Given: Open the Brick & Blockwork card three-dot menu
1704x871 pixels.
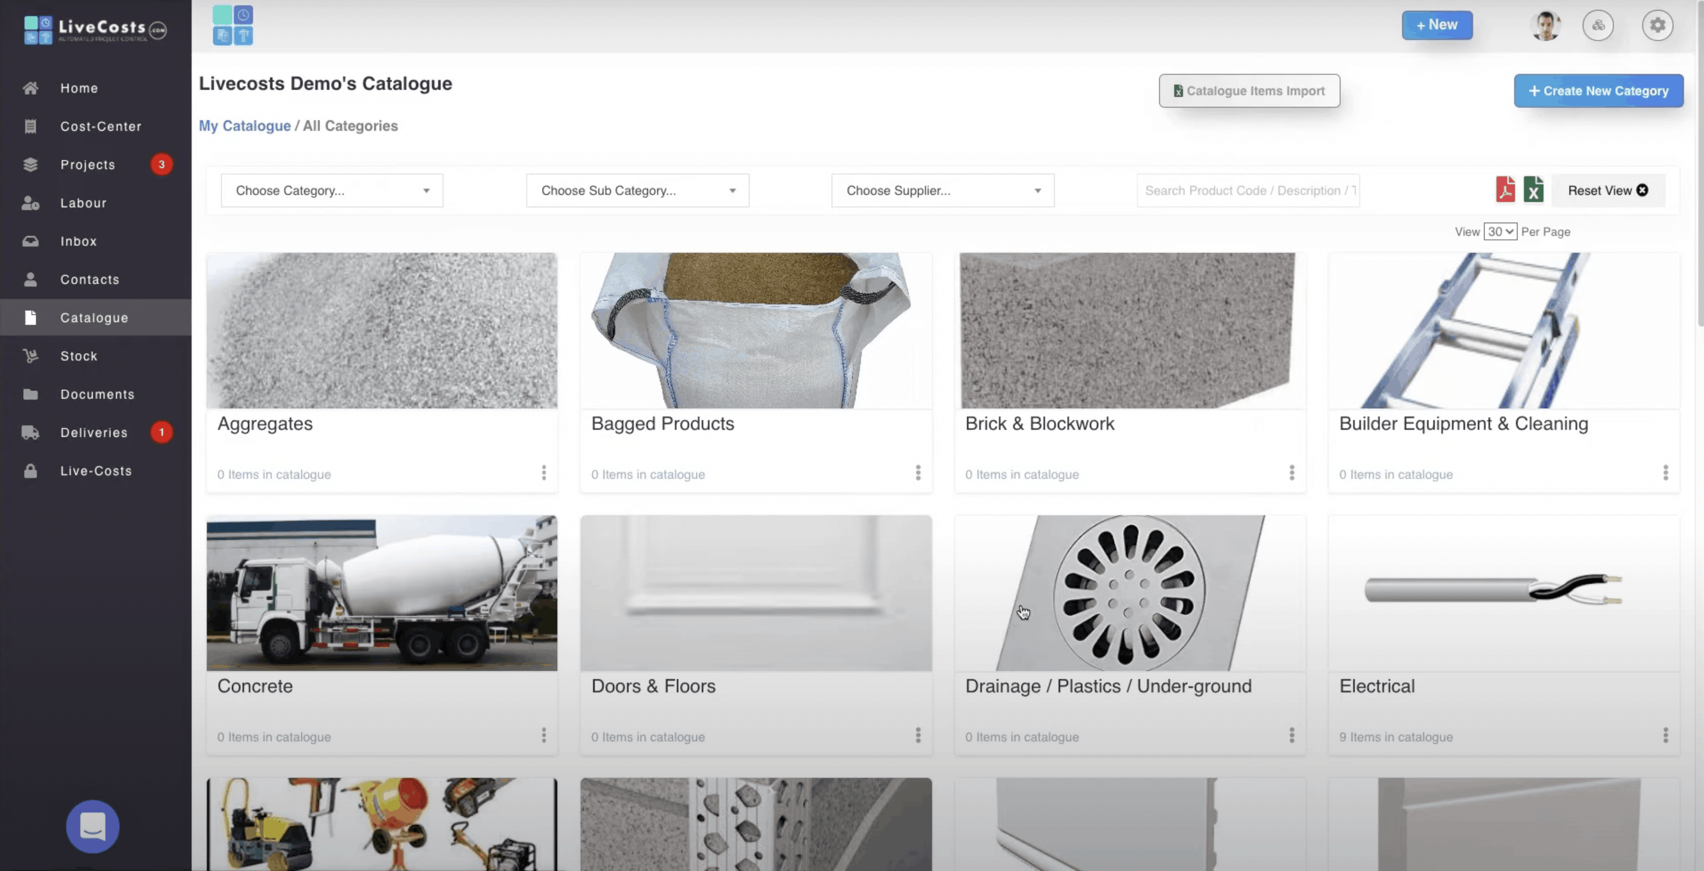Looking at the screenshot, I should pyautogui.click(x=1291, y=473).
